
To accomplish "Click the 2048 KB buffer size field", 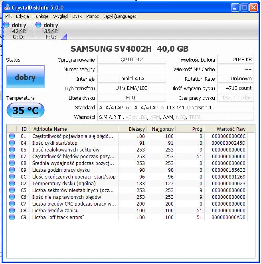I will 235,60.
